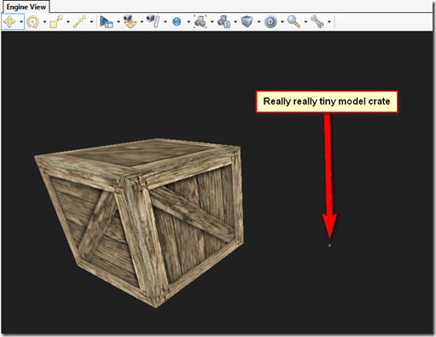Click the blue sphere icon
This screenshot has height=337, width=436.
pyautogui.click(x=177, y=21)
